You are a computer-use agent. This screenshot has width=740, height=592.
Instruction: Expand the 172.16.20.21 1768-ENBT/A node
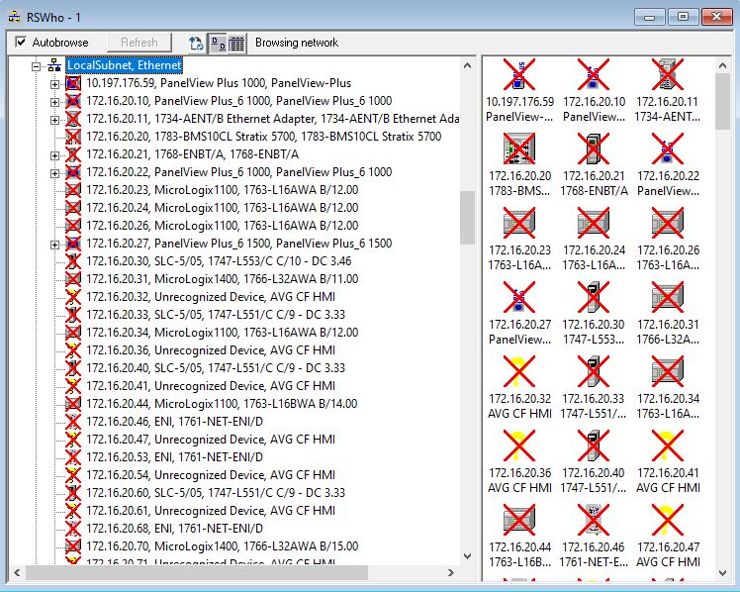tap(54, 155)
